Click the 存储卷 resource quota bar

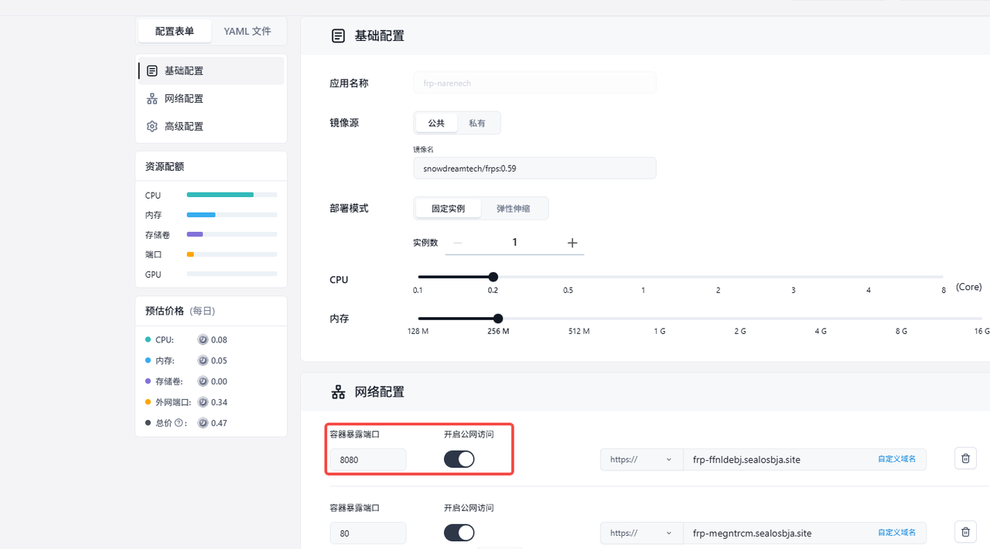(x=231, y=234)
